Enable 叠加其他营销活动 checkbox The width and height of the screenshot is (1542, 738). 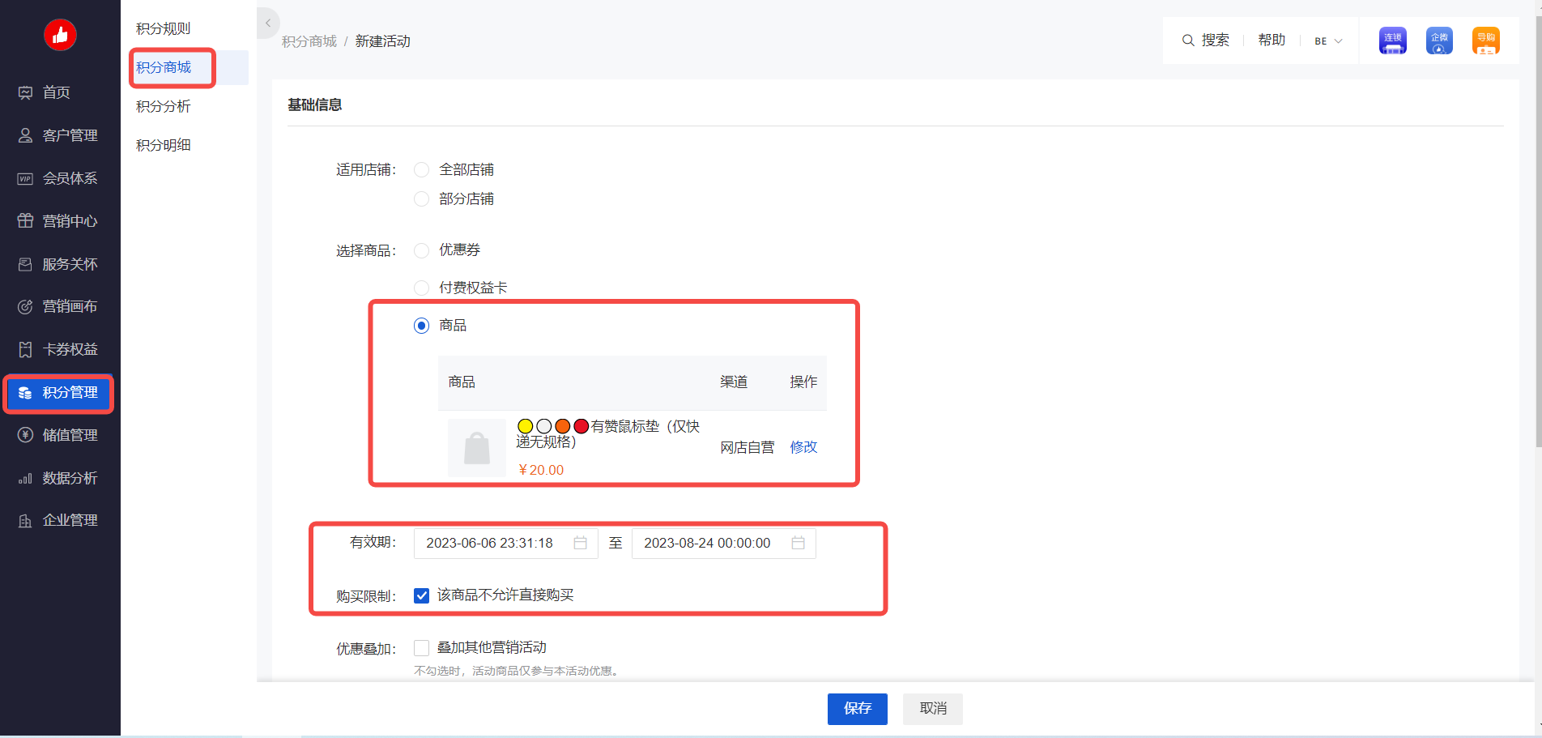point(421,648)
